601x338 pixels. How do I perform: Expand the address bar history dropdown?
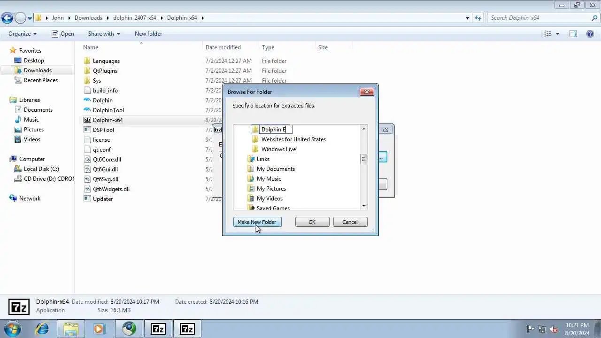[467, 18]
